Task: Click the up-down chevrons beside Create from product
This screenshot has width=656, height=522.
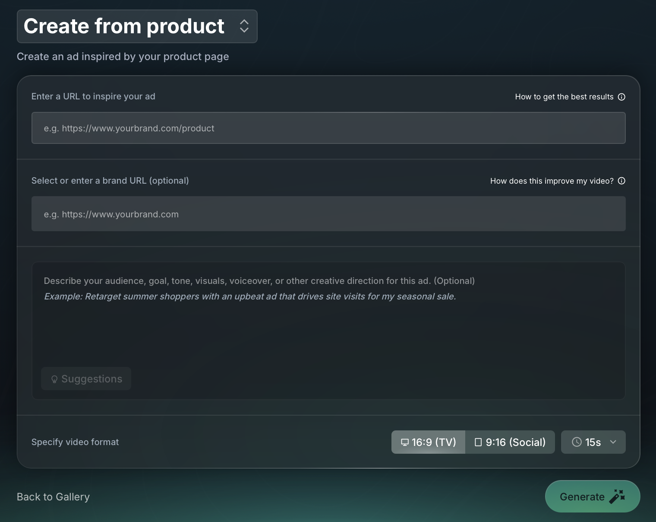Action: 244,26
